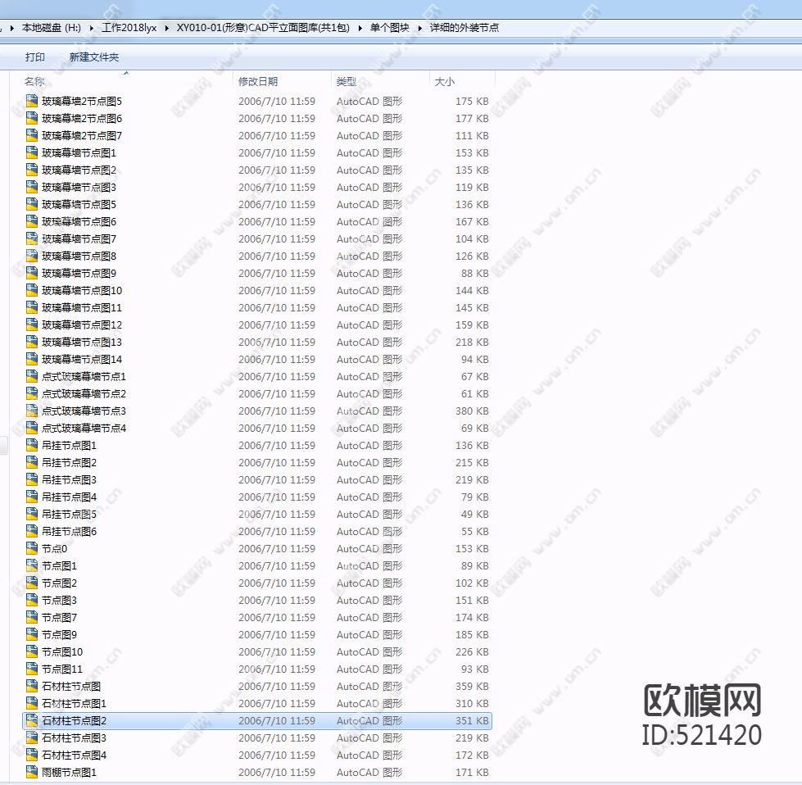Select the file icon for 吊挂节点图1
This screenshot has width=802, height=785.
click(32, 445)
